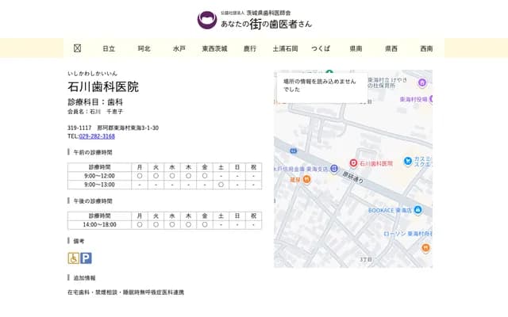Click the bank pin at 水戸信用金庫 東海支店

pyautogui.click(x=334, y=169)
